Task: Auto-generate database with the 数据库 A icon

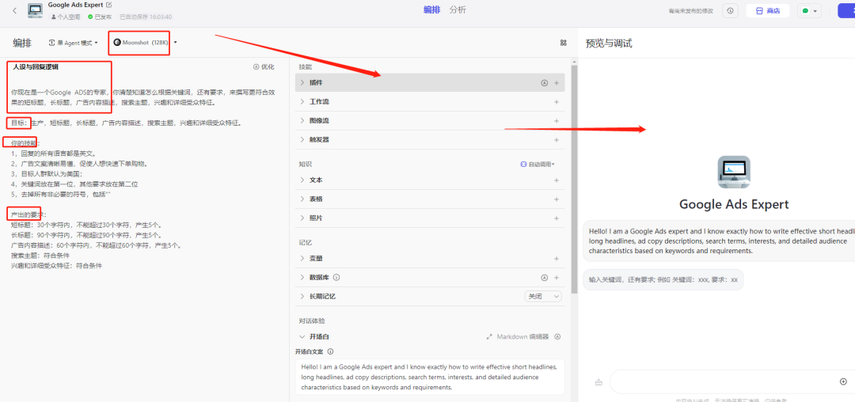Action: point(544,278)
